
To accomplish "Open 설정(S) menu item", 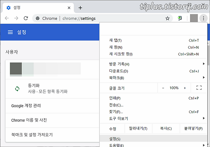I will click(153, 139).
